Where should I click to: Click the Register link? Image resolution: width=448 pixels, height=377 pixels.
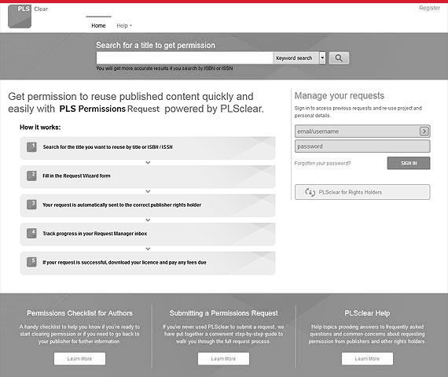429,8
